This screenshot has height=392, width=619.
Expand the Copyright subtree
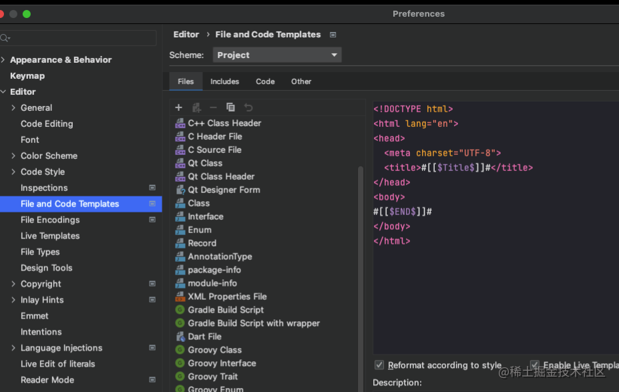13,284
